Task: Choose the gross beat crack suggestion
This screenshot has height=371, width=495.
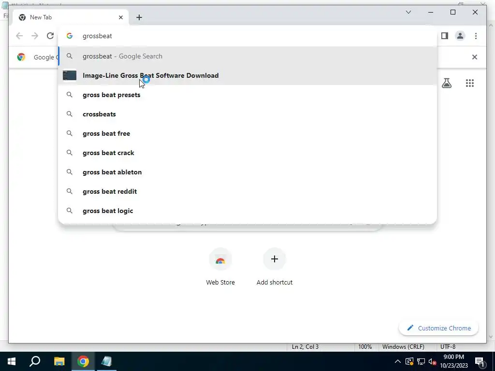Action: 248,153
